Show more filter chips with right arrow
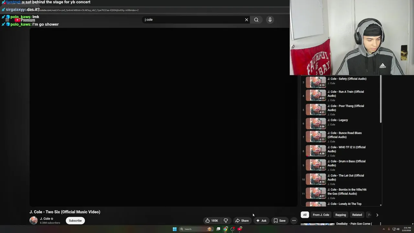 coord(377,215)
